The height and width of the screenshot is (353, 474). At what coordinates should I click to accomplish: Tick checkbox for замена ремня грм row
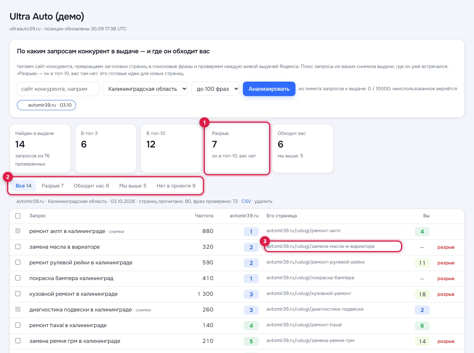pos(18,341)
